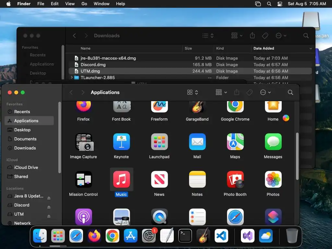This screenshot has width=332, height=249.
Task: Open icon view switcher in Applications toolbar
Action: pos(193,92)
